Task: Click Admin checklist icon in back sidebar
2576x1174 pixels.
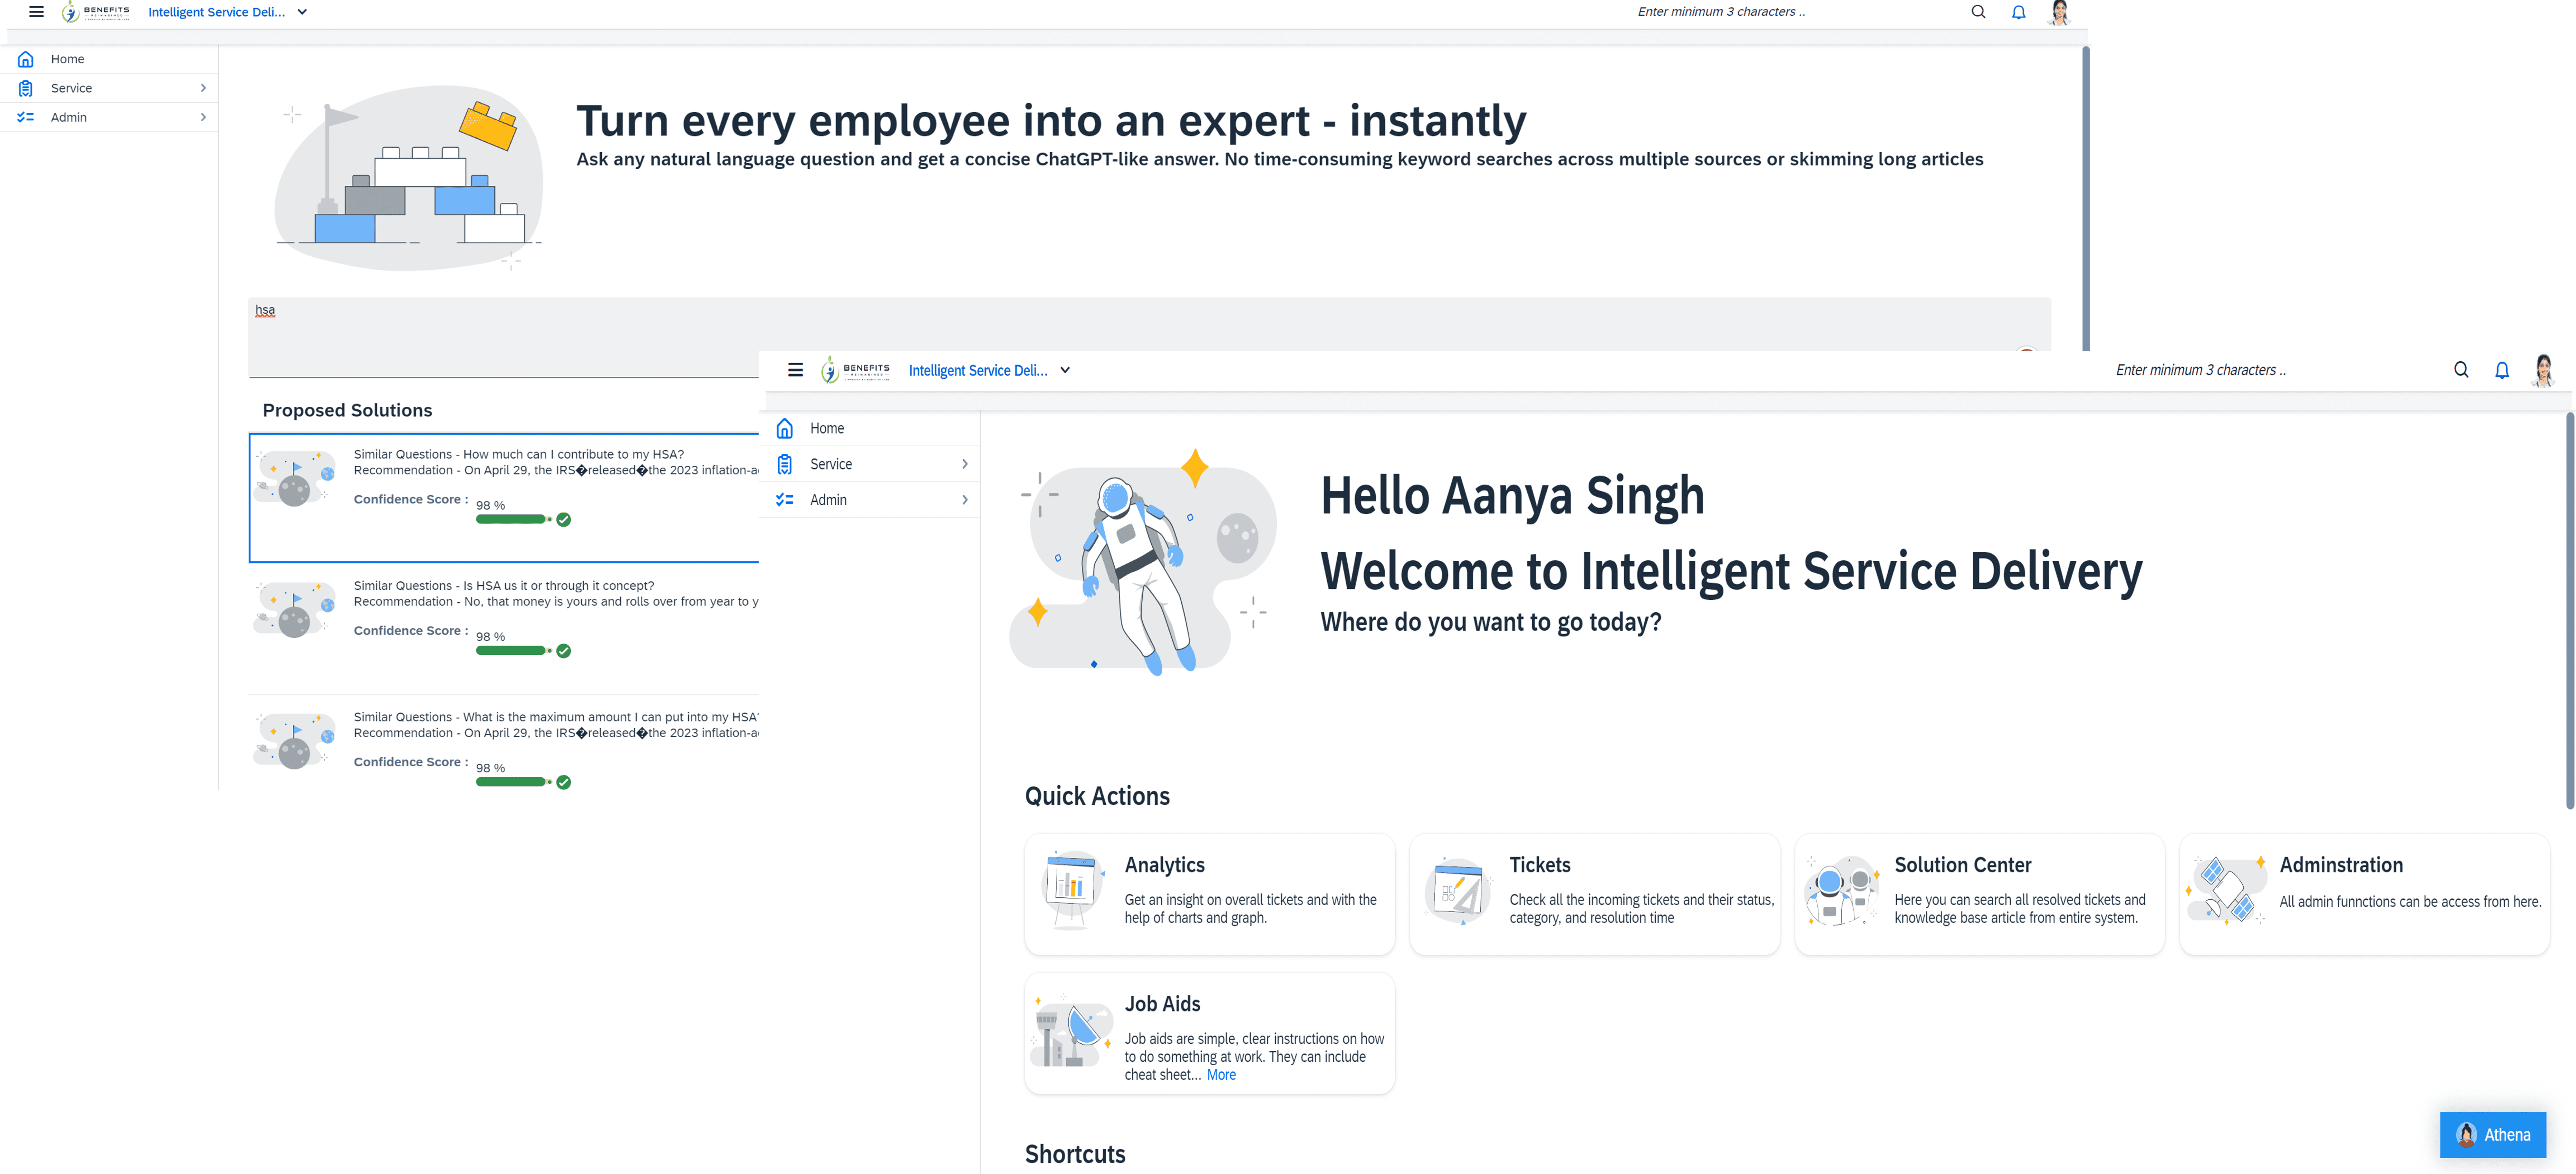Action: (26, 117)
